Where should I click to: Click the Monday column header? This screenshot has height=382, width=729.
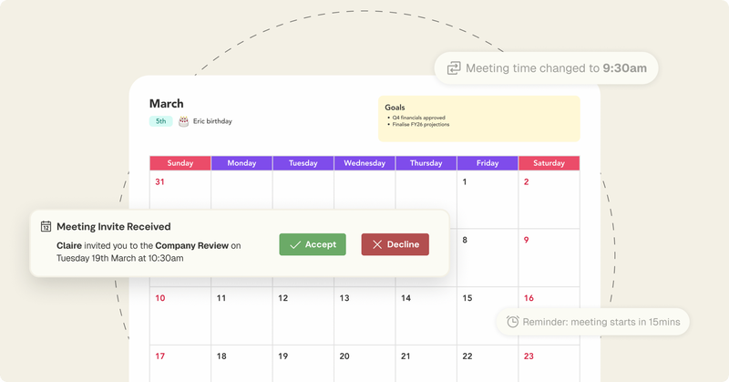pos(241,163)
